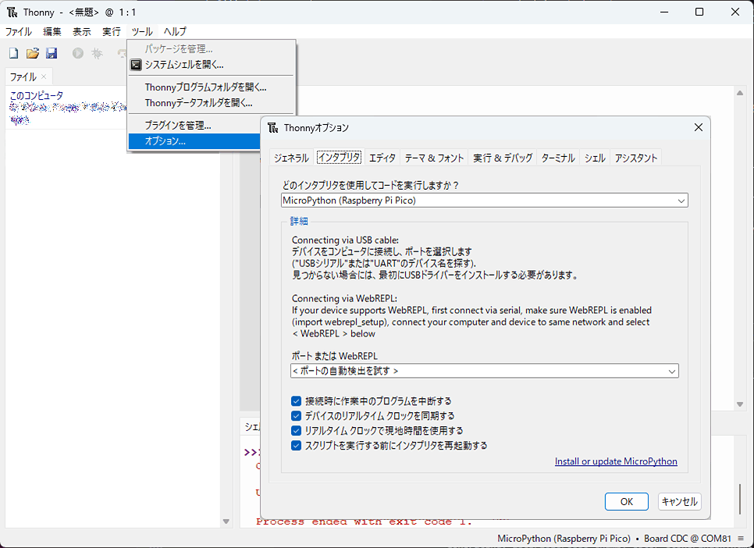Open the ヘルプ menu
This screenshot has width=754, height=548.
coord(175,32)
